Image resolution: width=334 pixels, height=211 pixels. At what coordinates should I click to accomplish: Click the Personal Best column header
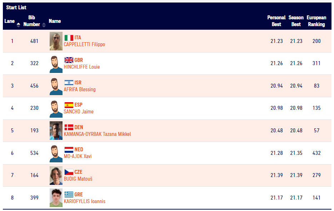coord(276,21)
